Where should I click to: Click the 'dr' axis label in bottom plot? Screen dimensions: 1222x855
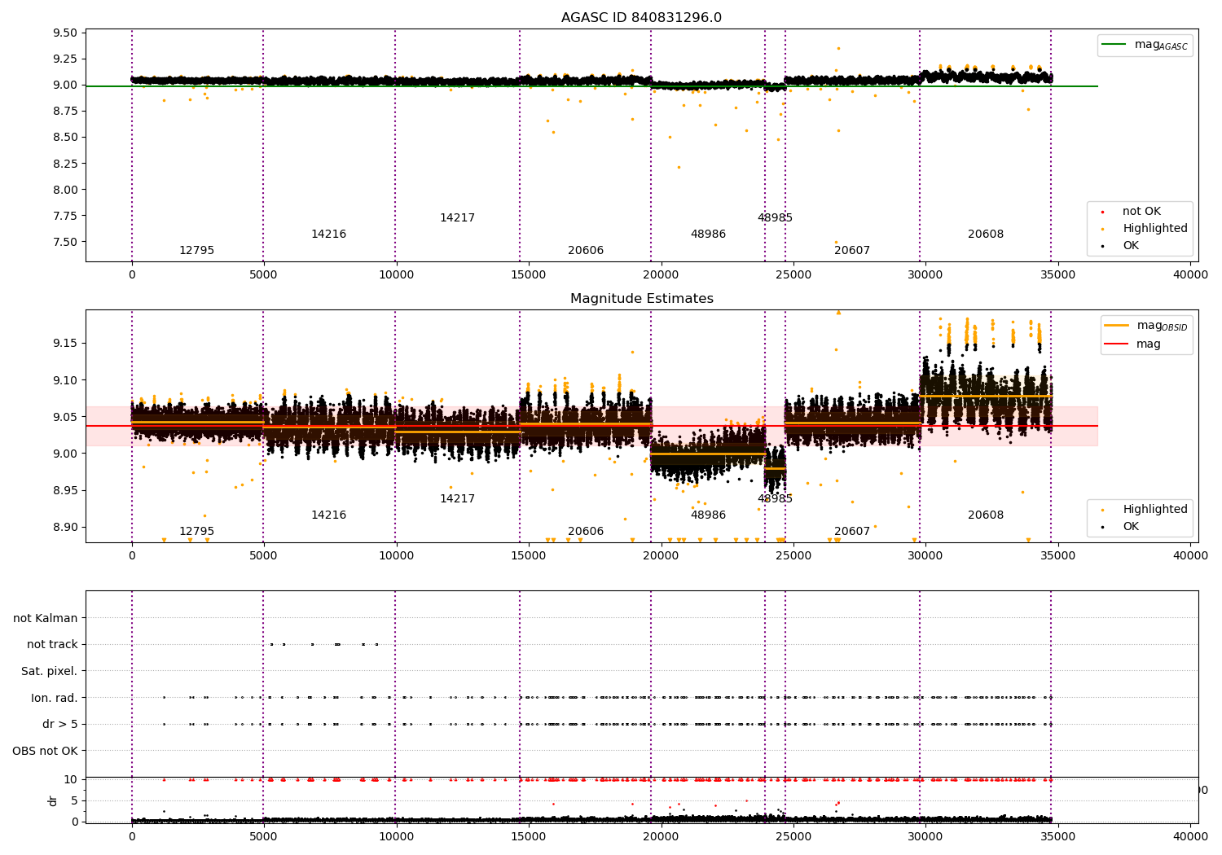(53, 800)
